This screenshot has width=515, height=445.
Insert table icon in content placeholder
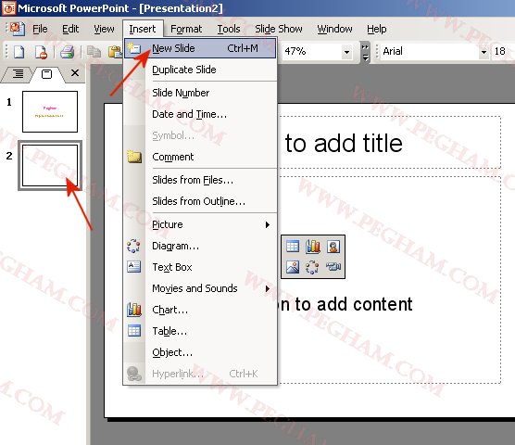click(x=293, y=247)
